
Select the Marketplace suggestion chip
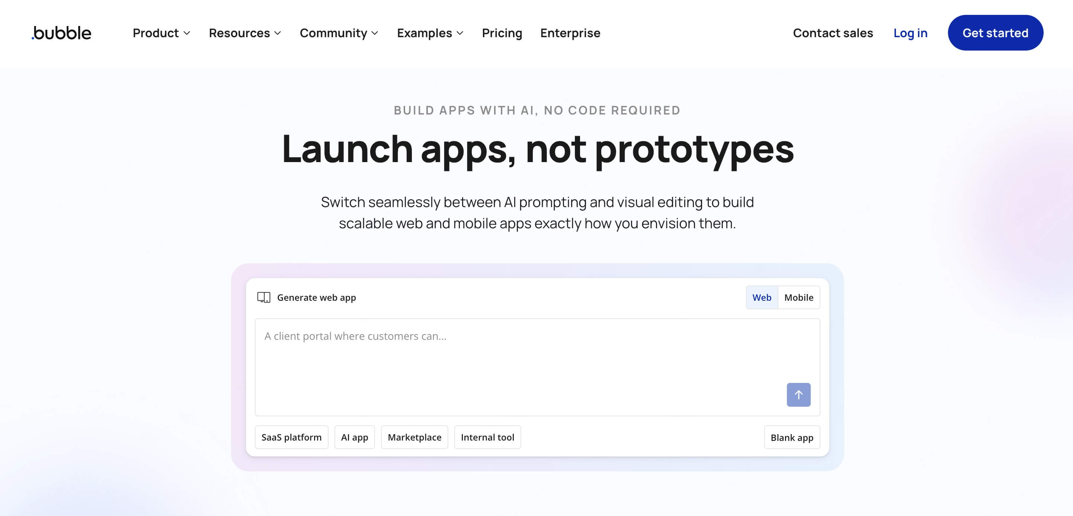[414, 437]
